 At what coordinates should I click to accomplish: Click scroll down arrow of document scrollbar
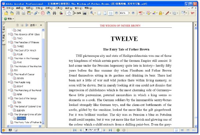click(x=196, y=126)
